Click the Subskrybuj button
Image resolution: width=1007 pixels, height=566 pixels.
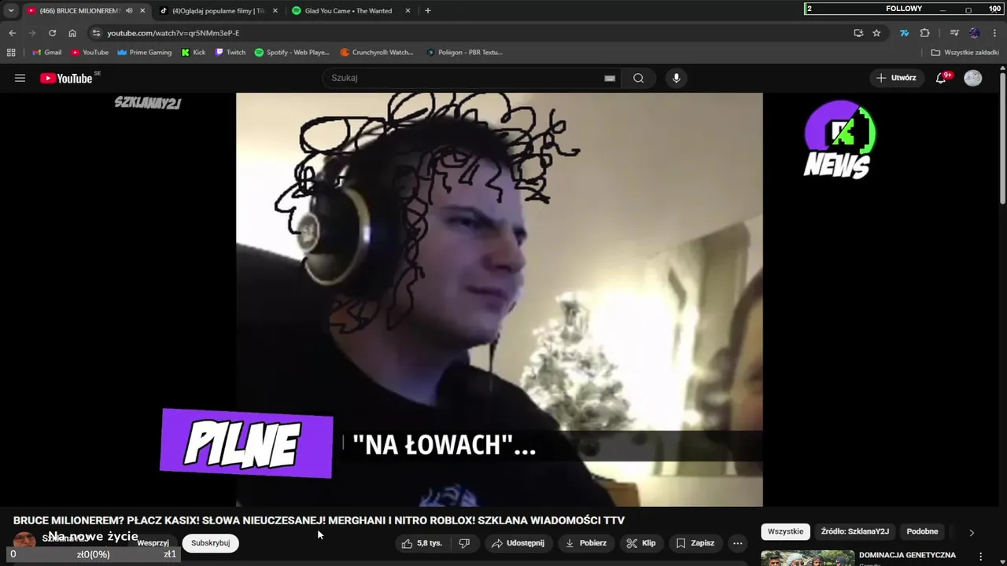click(x=210, y=543)
